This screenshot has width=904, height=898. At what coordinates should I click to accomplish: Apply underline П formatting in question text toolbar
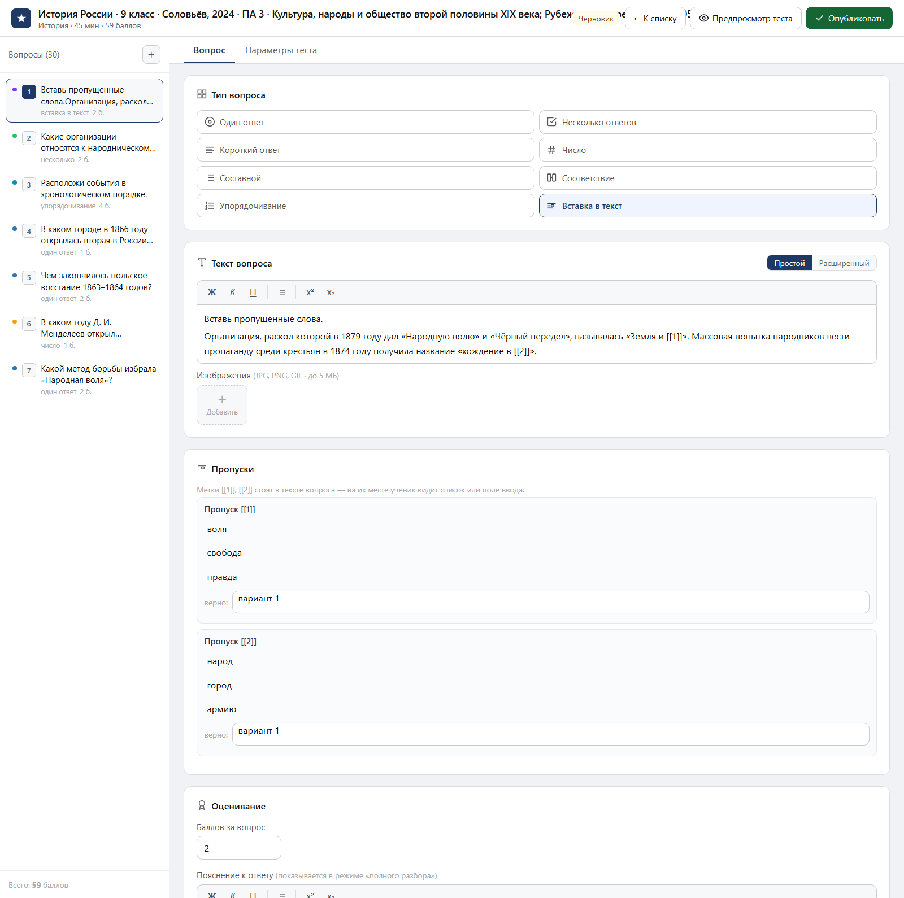(253, 293)
